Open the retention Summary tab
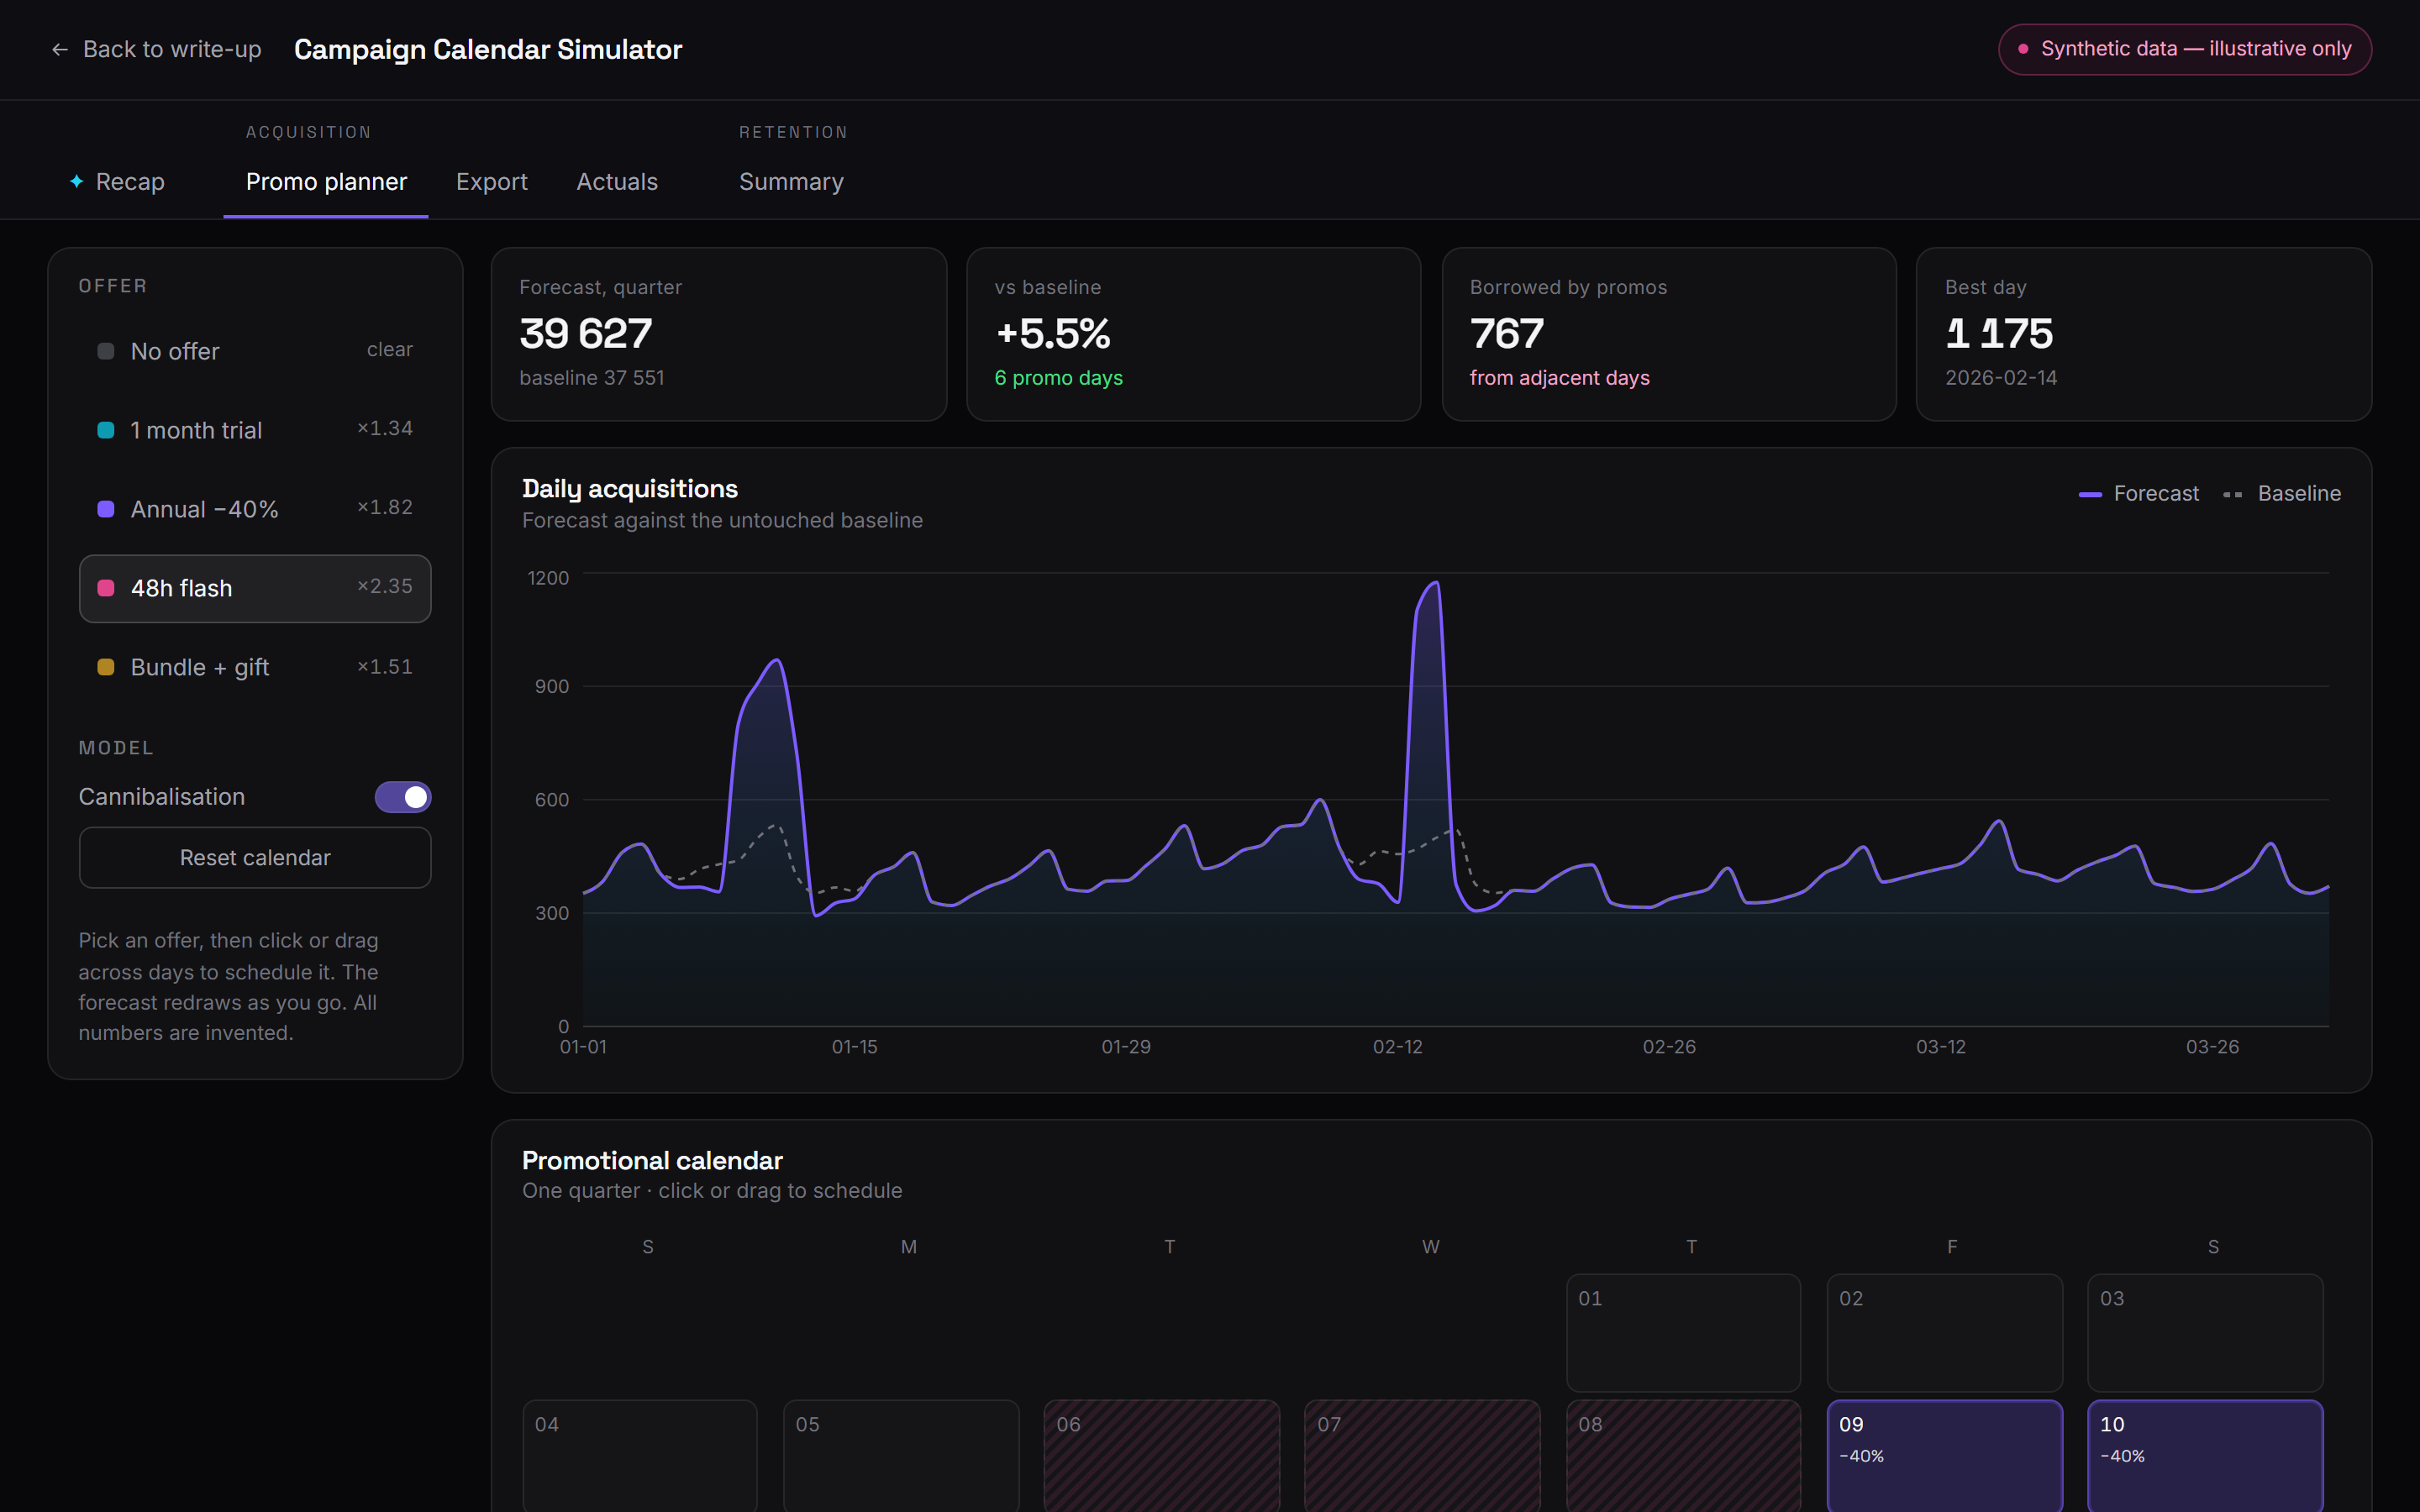Viewport: 2420px width, 1512px height. [791, 181]
